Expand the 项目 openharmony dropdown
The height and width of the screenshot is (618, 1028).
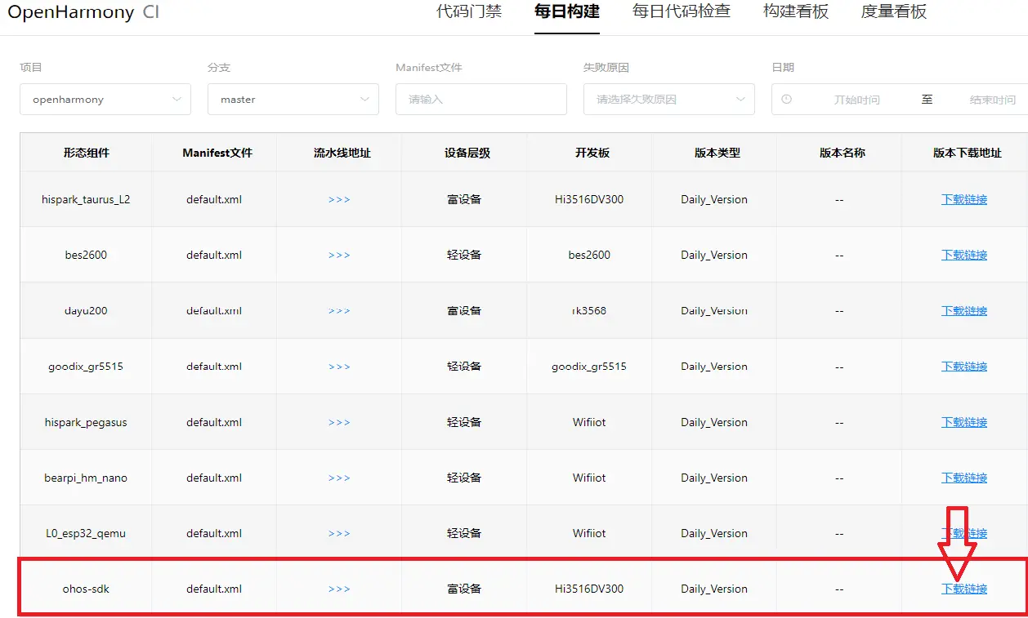(105, 100)
